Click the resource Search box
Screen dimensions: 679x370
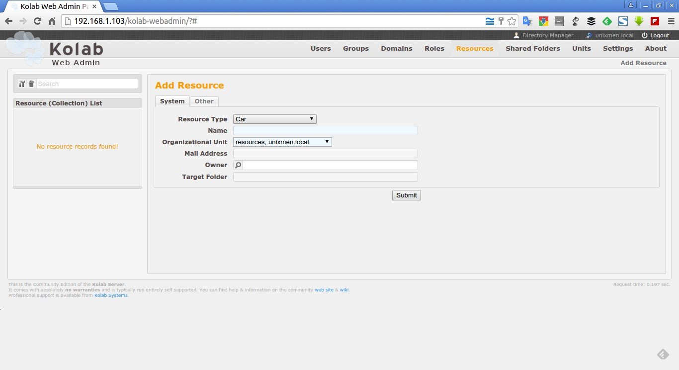click(87, 84)
